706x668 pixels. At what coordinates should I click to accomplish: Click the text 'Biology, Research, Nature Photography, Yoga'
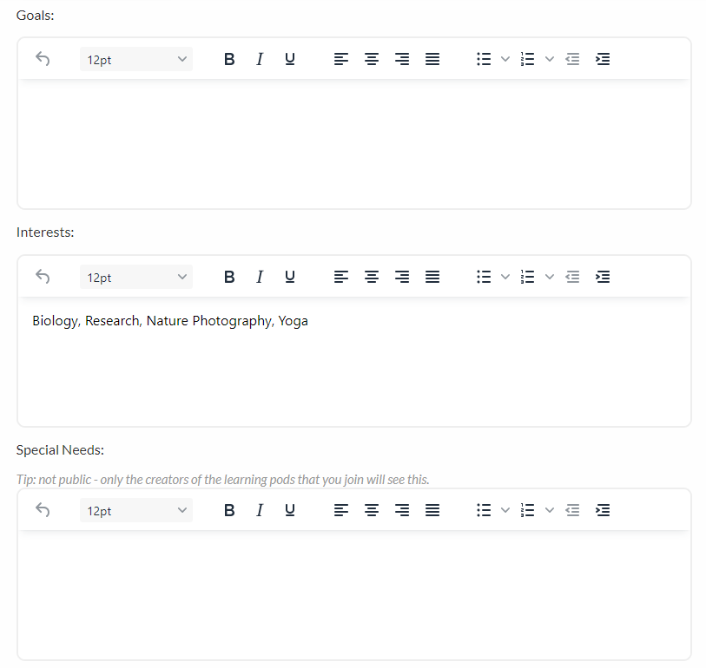click(x=170, y=321)
